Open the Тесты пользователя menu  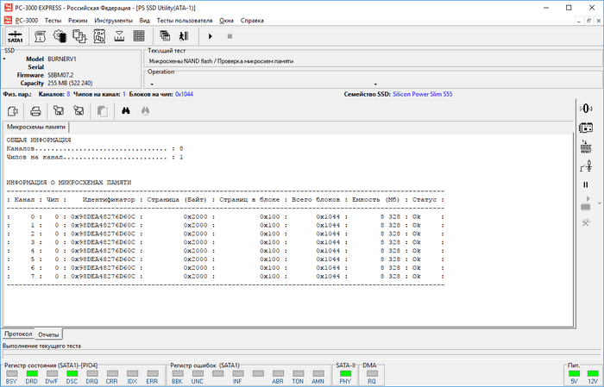pyautogui.click(x=183, y=18)
